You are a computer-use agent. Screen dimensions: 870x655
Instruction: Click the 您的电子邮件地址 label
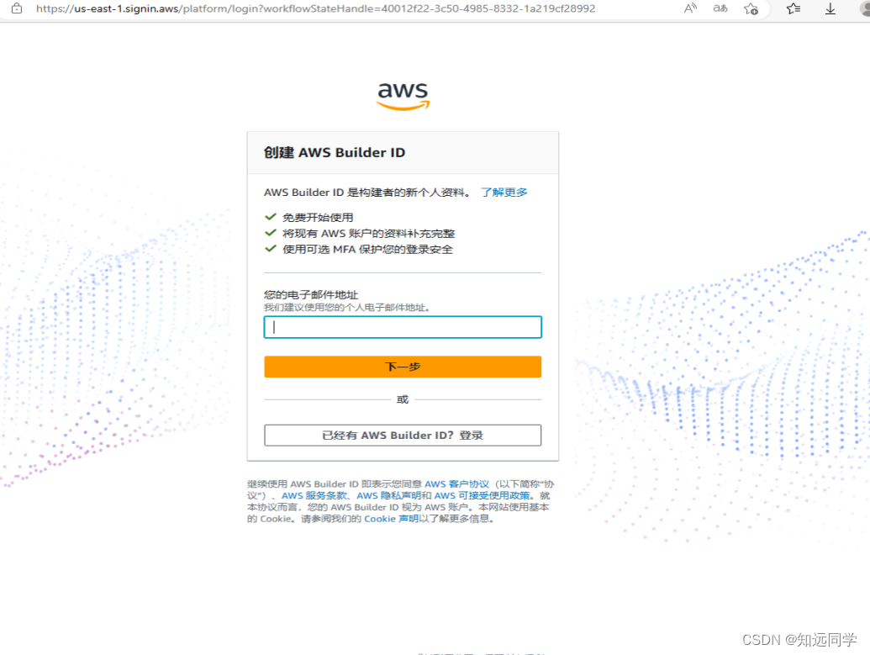pos(311,295)
